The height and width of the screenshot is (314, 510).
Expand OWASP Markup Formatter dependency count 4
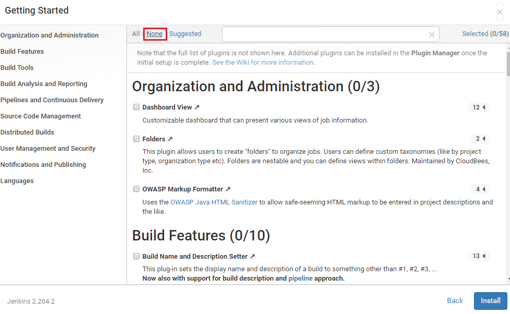click(480, 189)
